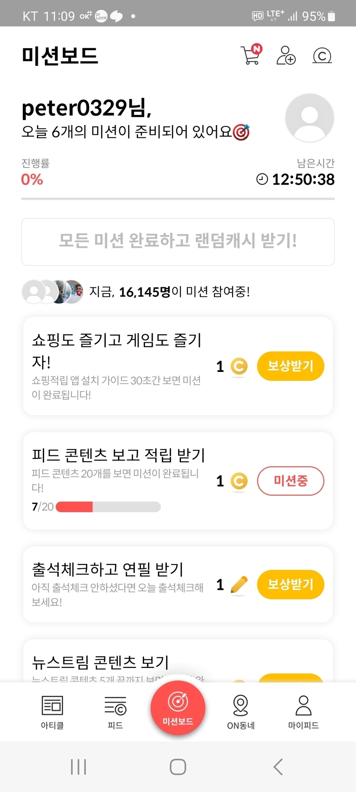Claim the attendance check pencil reward
The image size is (356, 792).
(290, 585)
